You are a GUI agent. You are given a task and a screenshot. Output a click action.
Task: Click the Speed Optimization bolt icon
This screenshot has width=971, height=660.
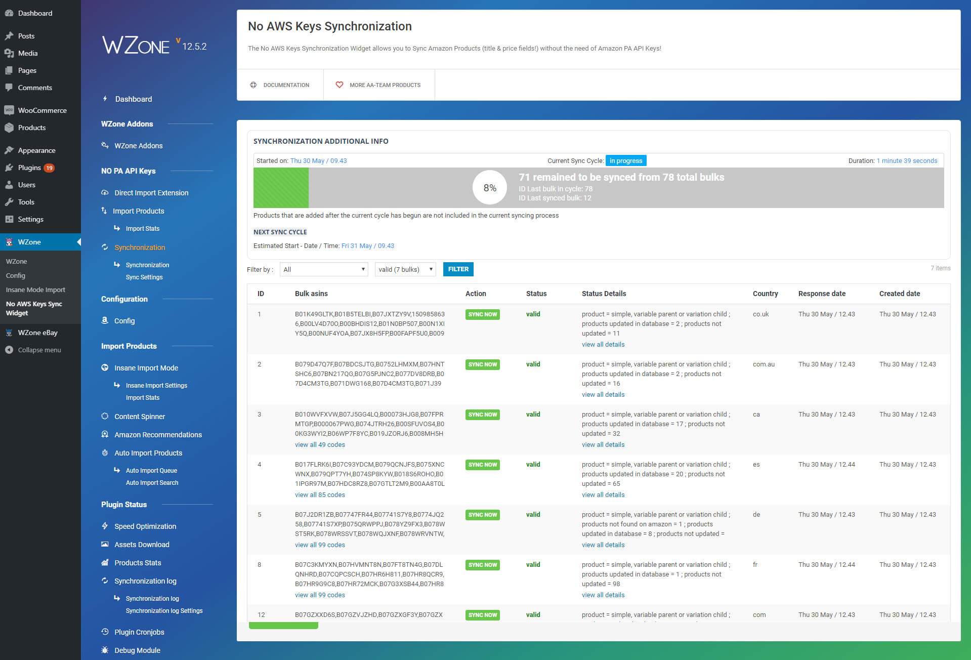tap(105, 526)
